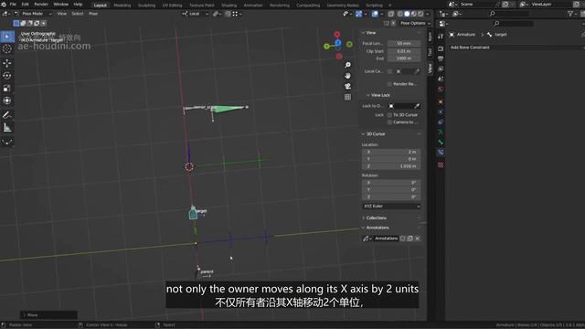Select the Select Box tool
The height and width of the screenshot is (329, 585).
pyautogui.click(x=7, y=37)
